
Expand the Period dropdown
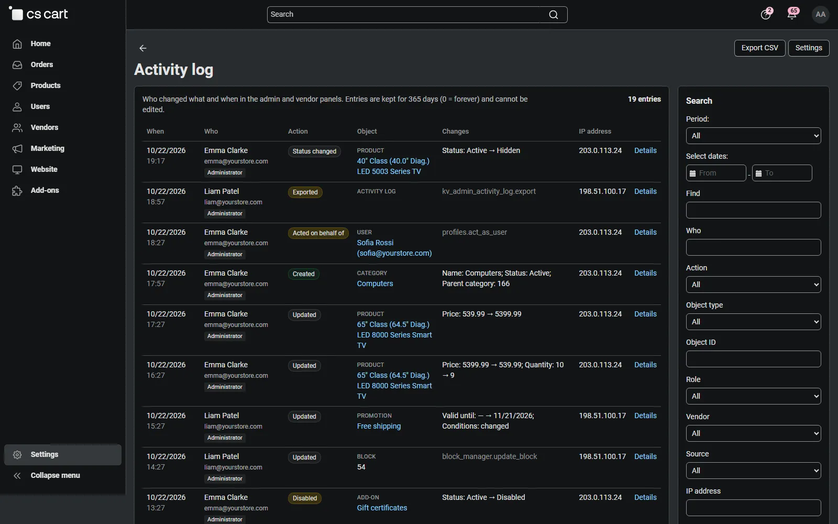point(753,136)
